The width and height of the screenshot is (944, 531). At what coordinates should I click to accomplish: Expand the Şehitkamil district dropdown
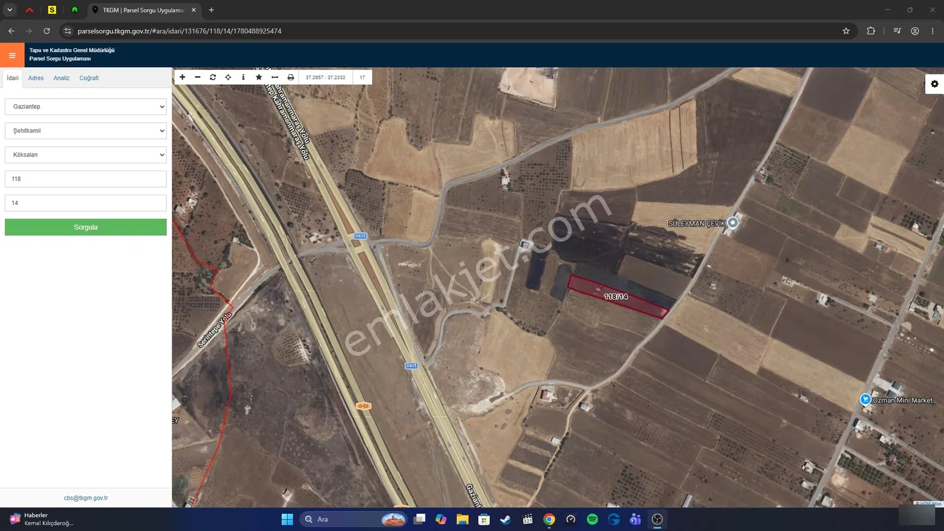(86, 131)
